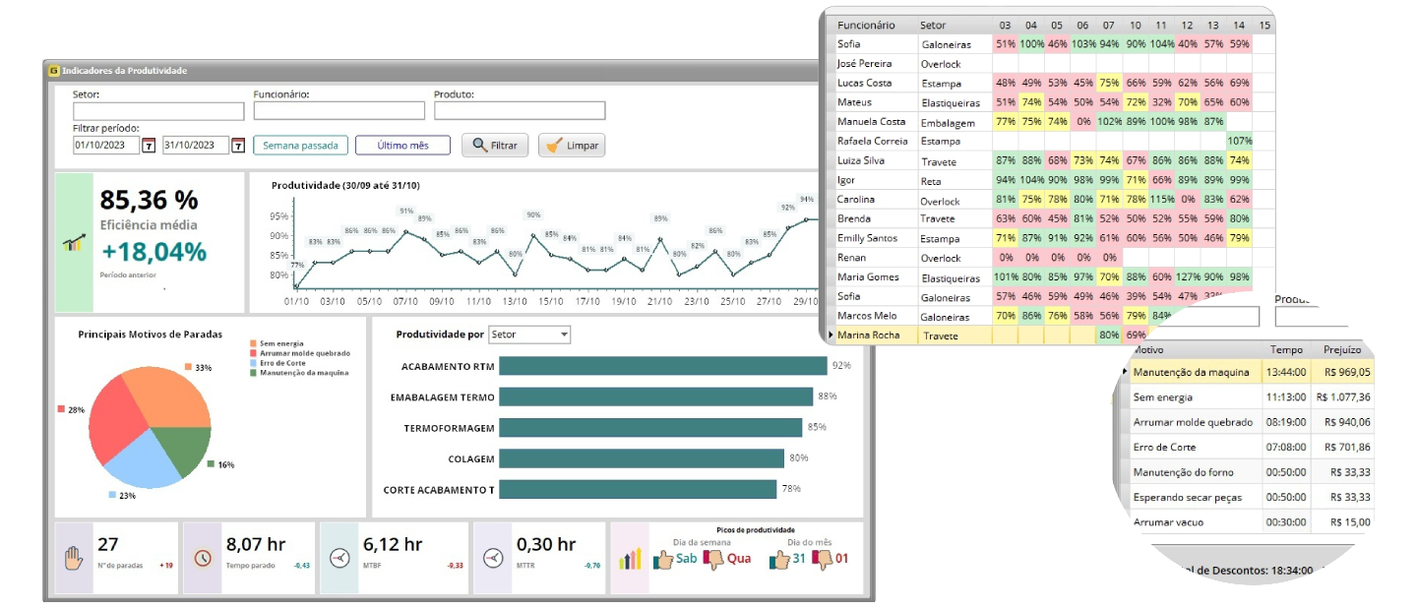Click the orange Sem energia legend swatch
Image resolution: width=1417 pixels, height=609 pixels.
coord(253,343)
